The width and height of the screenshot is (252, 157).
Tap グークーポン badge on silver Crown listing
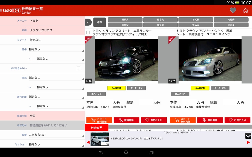(220, 88)
